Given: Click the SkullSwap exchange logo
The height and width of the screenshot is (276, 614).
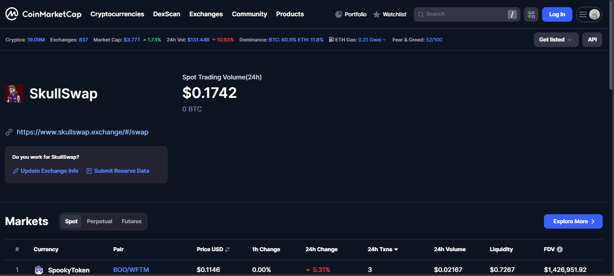Looking at the screenshot, I should pyautogui.click(x=14, y=93).
